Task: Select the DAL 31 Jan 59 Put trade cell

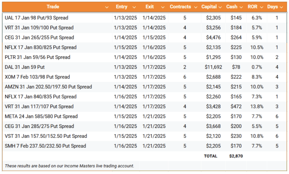Action: (57, 67)
